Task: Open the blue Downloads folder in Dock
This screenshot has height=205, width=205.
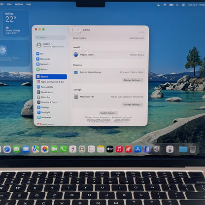Action: (183, 149)
